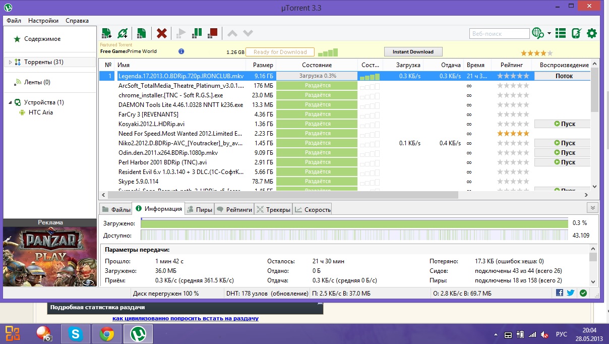Select the Skype 5.9.0.114 torrent row

click(345, 181)
